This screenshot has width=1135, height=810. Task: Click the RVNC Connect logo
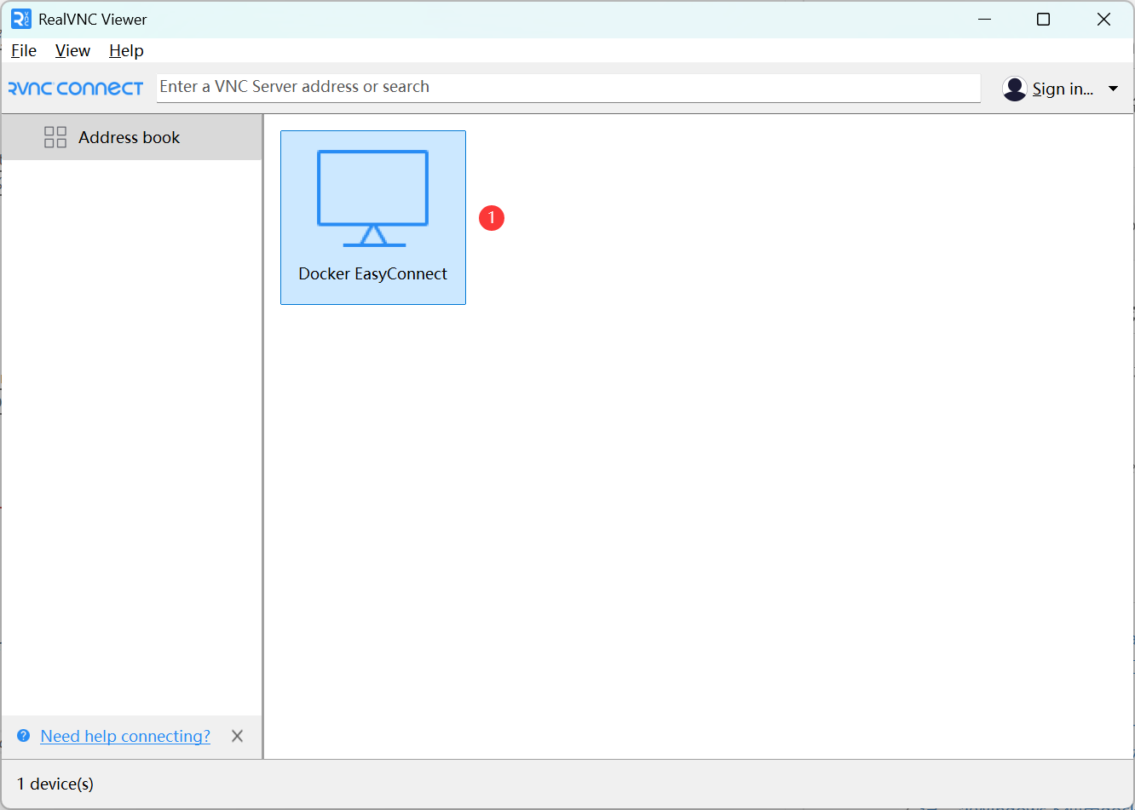pos(76,89)
